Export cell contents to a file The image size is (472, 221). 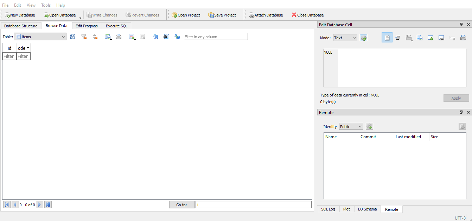(x=419, y=38)
